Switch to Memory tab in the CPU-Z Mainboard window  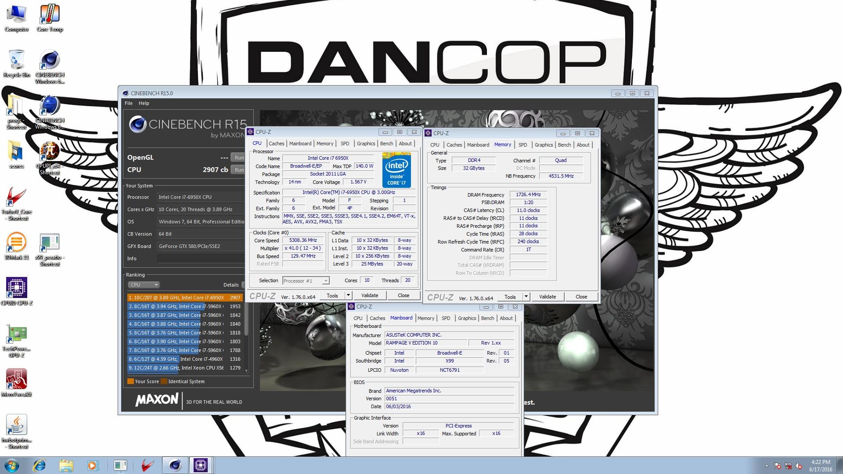click(x=426, y=318)
